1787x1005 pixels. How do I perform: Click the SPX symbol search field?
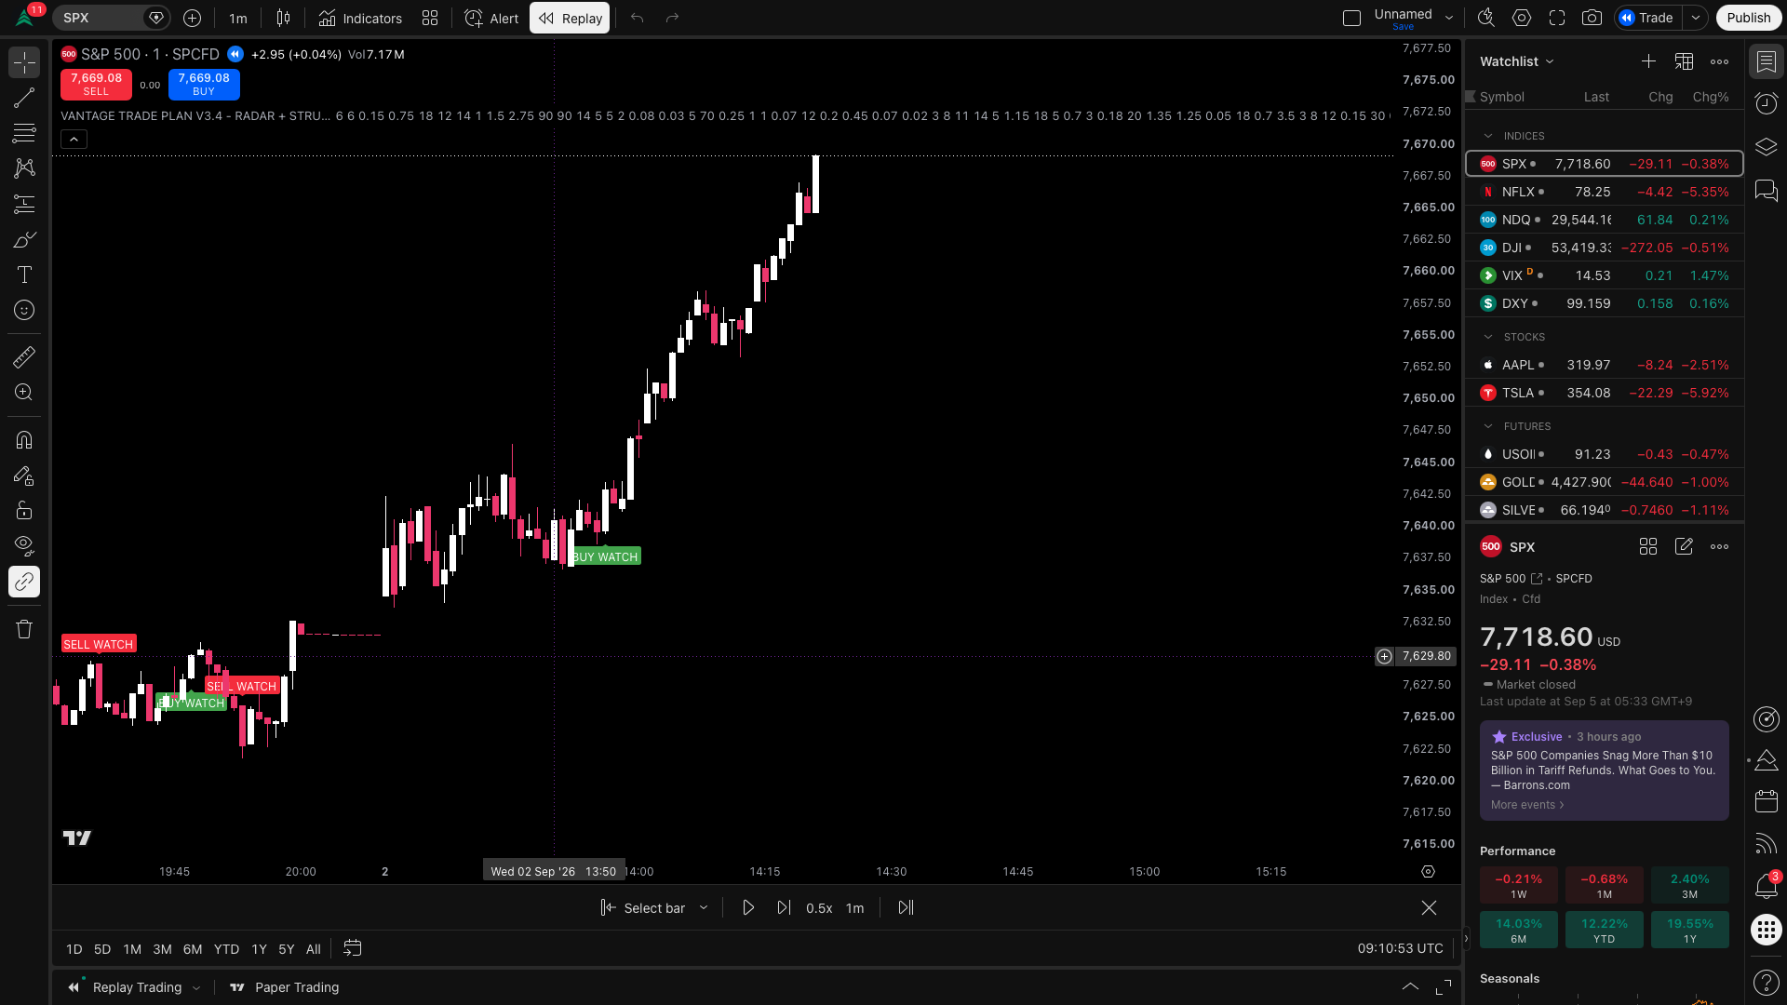point(111,18)
